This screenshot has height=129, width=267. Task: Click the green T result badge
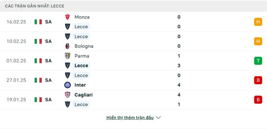[258, 61]
